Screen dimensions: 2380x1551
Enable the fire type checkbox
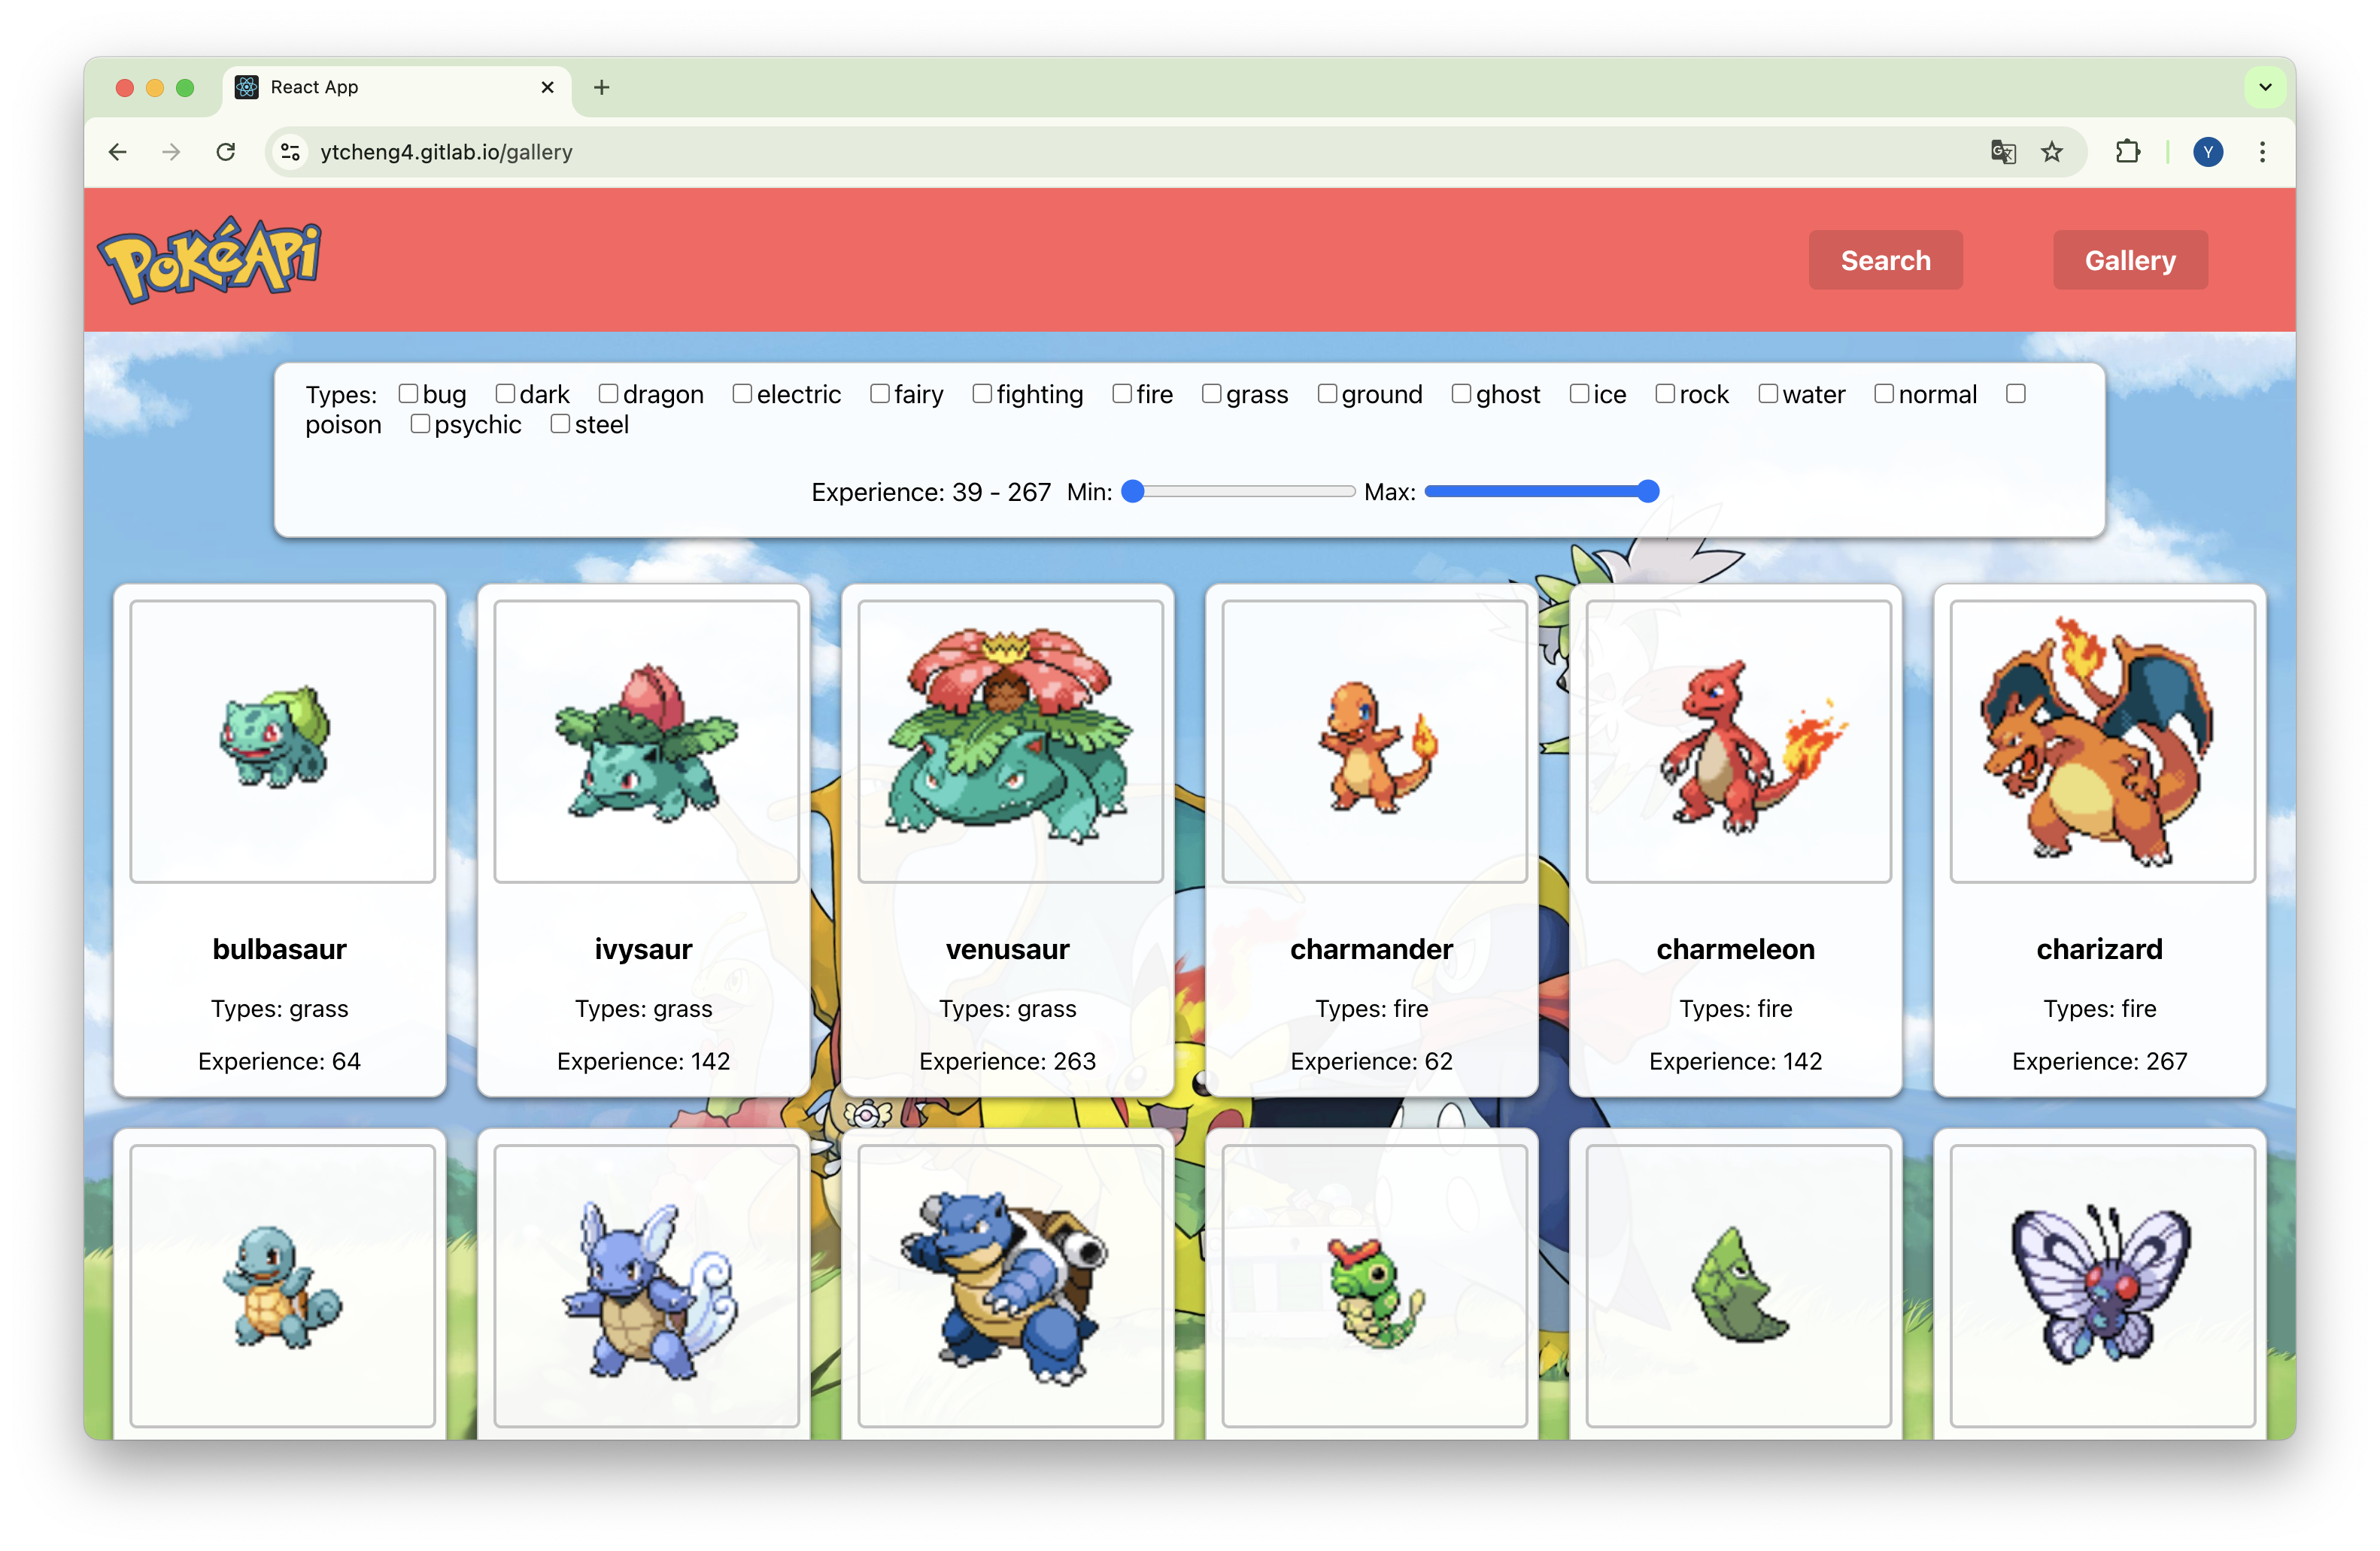coord(1122,394)
